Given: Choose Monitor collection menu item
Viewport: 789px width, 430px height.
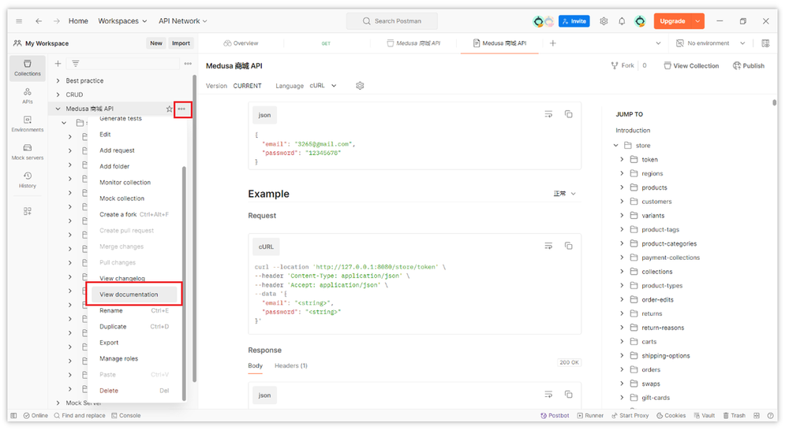Looking at the screenshot, I should point(125,183).
